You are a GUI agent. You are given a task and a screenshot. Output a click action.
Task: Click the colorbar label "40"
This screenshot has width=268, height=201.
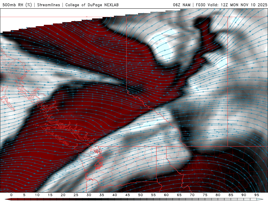point(115,195)
